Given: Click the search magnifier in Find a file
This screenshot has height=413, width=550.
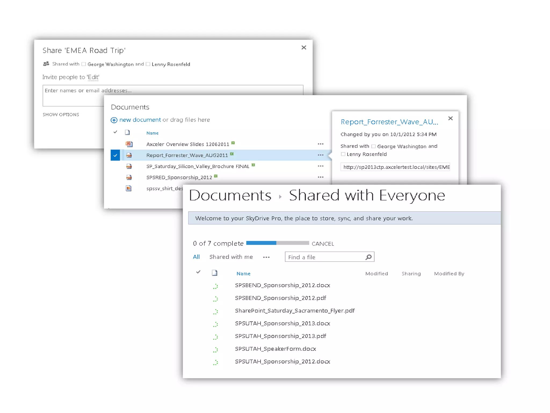Looking at the screenshot, I should point(368,257).
